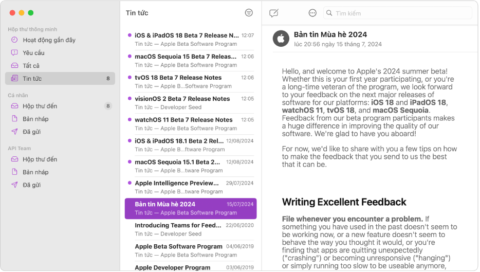The width and height of the screenshot is (480, 272).
Task: Open macOS Sequoia 15 Beta 7 Release message
Action: tap(191, 61)
